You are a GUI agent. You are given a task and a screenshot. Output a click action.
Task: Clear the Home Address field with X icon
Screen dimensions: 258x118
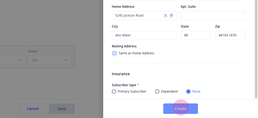point(166,16)
